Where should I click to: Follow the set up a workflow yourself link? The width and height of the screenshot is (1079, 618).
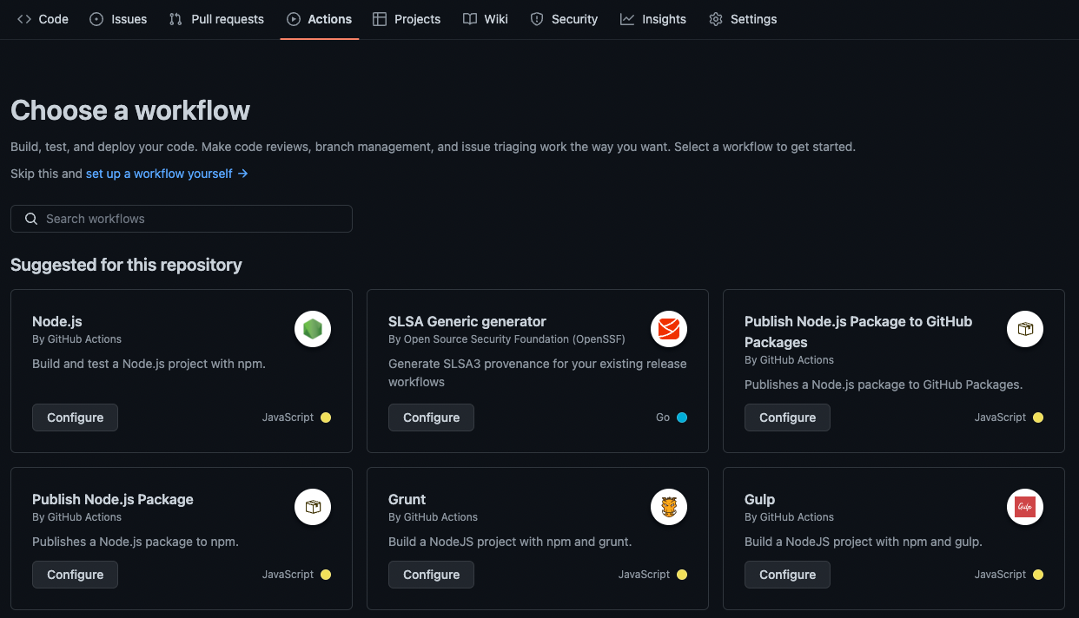(x=167, y=174)
